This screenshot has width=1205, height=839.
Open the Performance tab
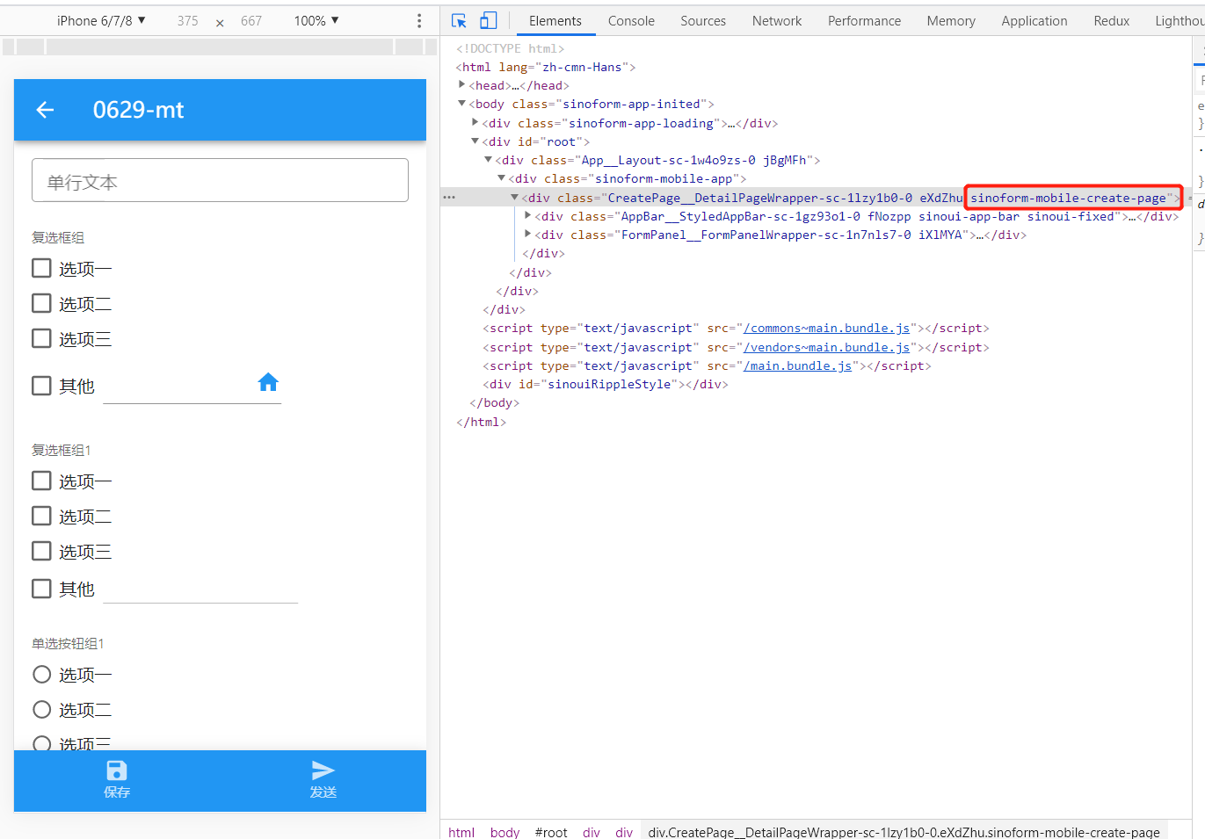tap(864, 21)
